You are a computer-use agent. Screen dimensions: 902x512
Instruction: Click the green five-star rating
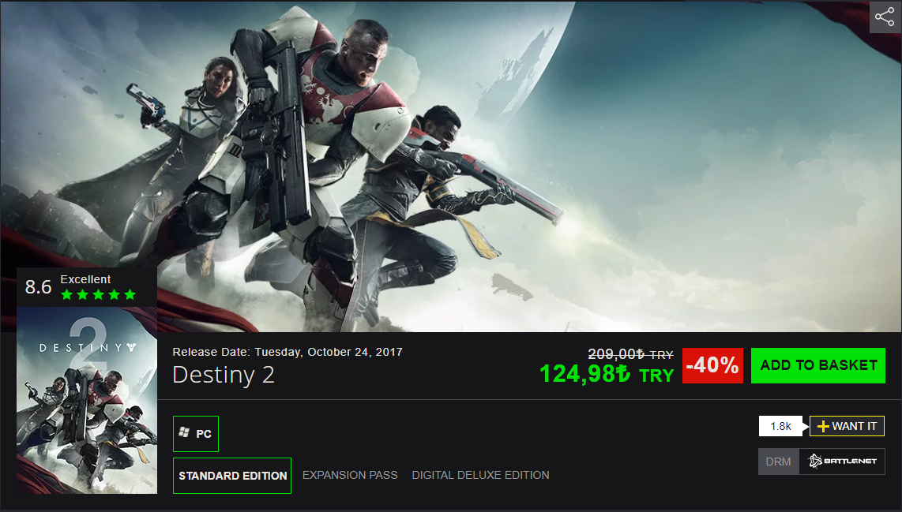99,295
